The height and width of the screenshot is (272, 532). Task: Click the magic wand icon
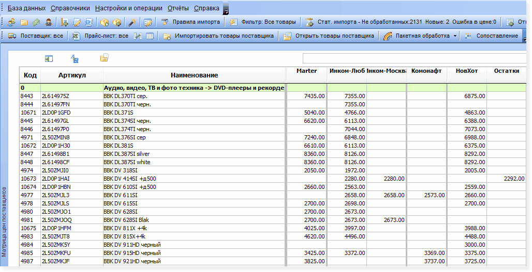pos(132,22)
